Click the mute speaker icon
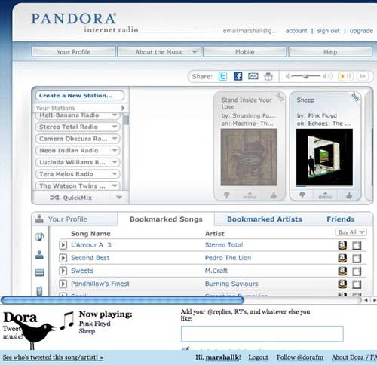377x365 pixels. [287, 76]
